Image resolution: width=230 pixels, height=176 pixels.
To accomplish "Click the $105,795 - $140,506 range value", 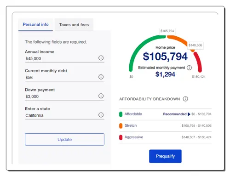I will point(196,125).
